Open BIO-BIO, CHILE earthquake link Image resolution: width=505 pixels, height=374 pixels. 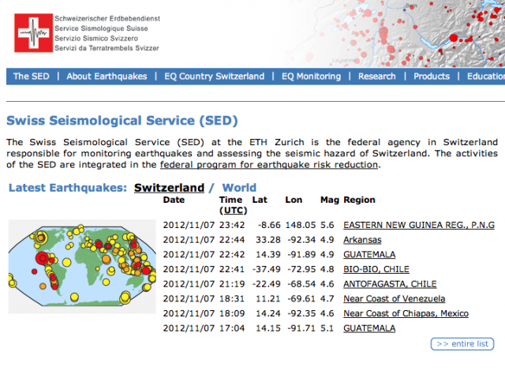pos(376,269)
